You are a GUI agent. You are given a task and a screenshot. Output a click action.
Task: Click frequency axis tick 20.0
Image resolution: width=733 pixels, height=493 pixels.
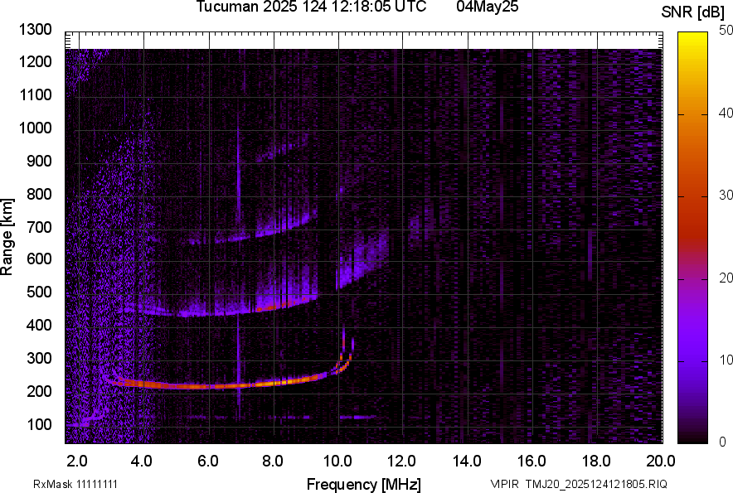(x=661, y=462)
